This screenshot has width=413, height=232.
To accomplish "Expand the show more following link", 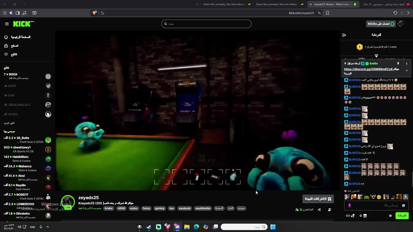I will (x=9, y=123).
